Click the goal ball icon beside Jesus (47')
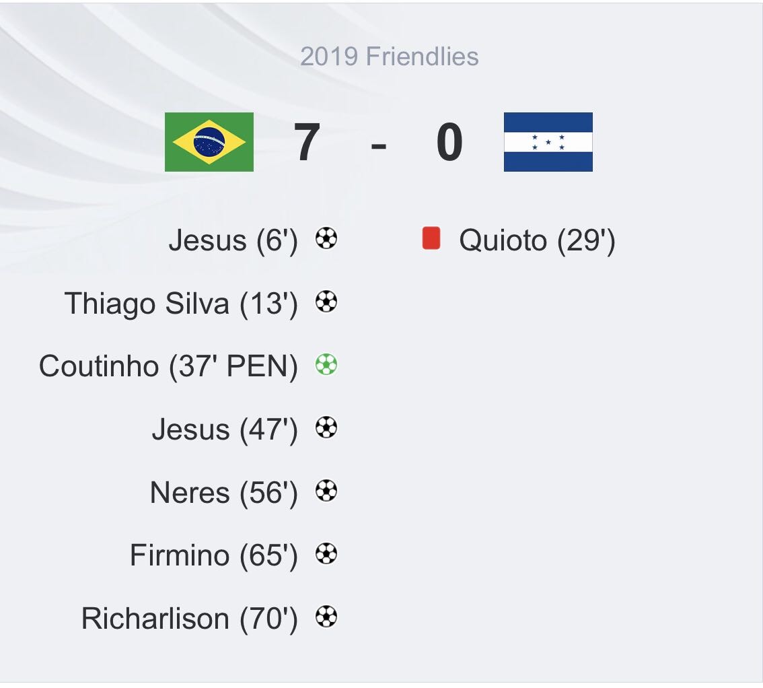763x688 pixels. (326, 427)
